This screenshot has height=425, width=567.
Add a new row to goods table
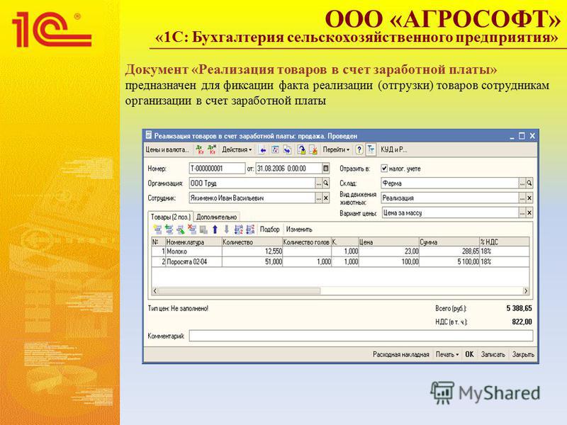click(157, 229)
